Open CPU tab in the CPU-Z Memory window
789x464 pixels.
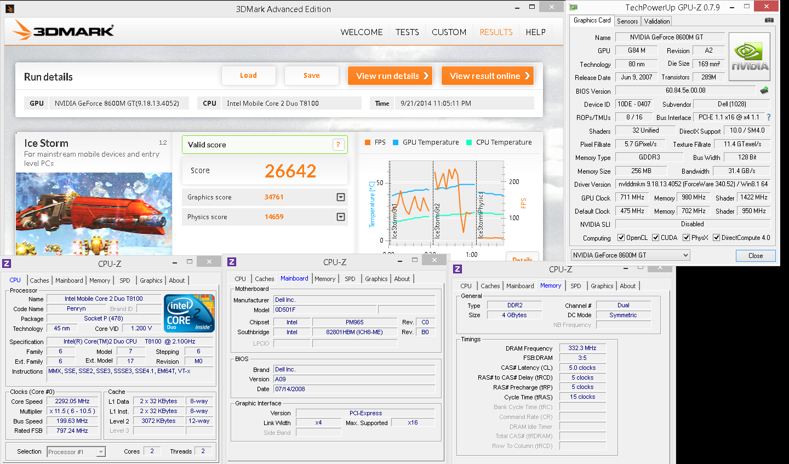466,286
